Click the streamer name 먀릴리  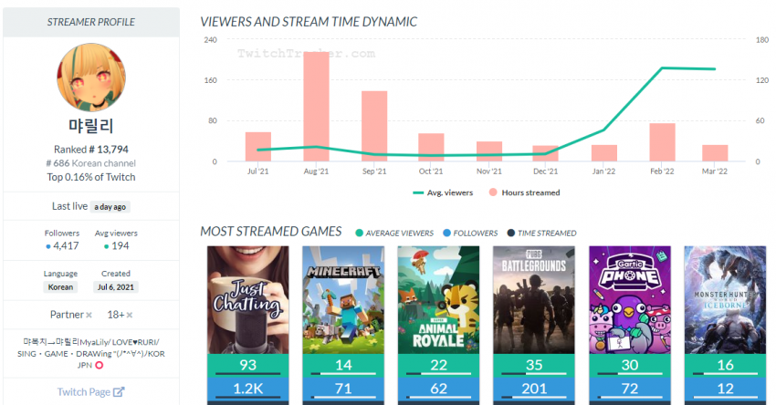(x=91, y=126)
